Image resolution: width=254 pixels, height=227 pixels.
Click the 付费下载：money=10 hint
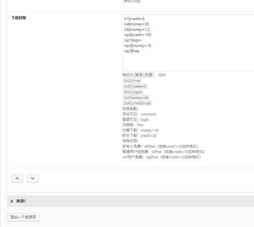(x=140, y=130)
